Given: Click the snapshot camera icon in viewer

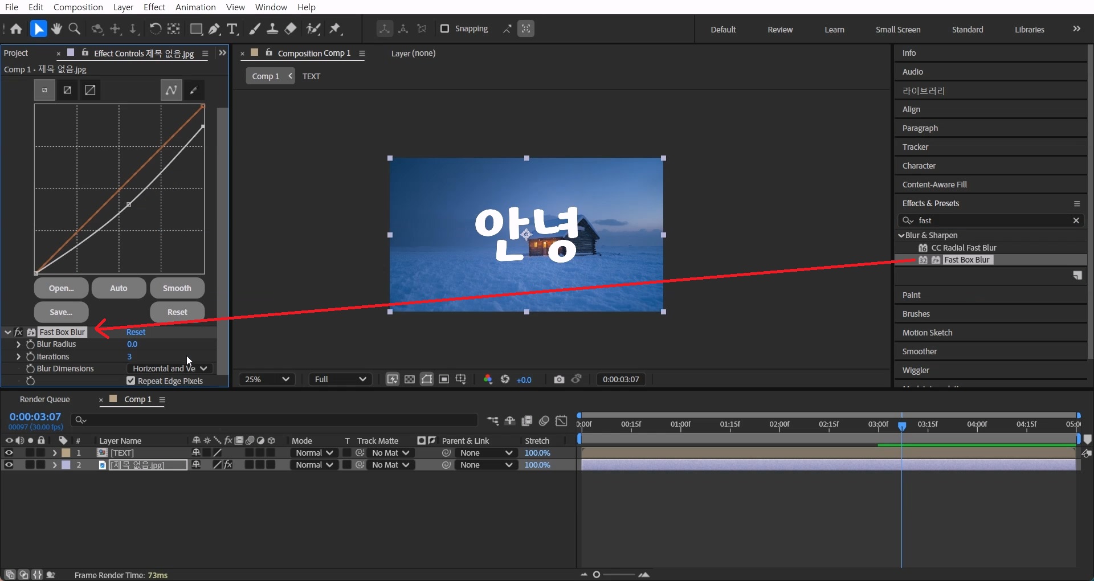Looking at the screenshot, I should click(559, 379).
